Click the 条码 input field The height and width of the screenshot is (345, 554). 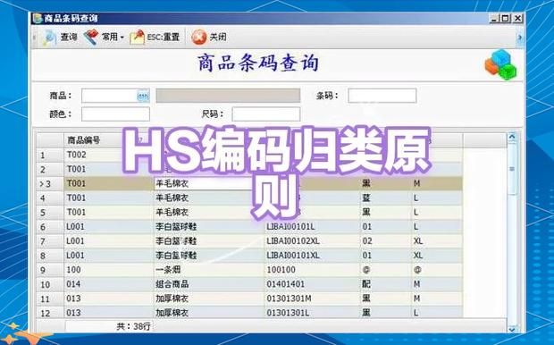tap(382, 96)
